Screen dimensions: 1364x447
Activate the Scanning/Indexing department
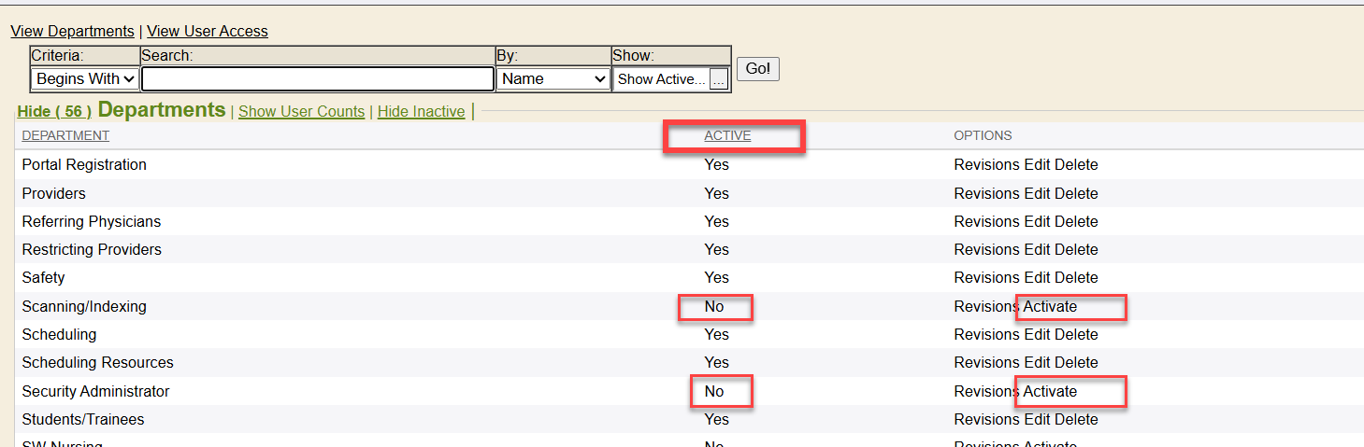(x=1050, y=306)
